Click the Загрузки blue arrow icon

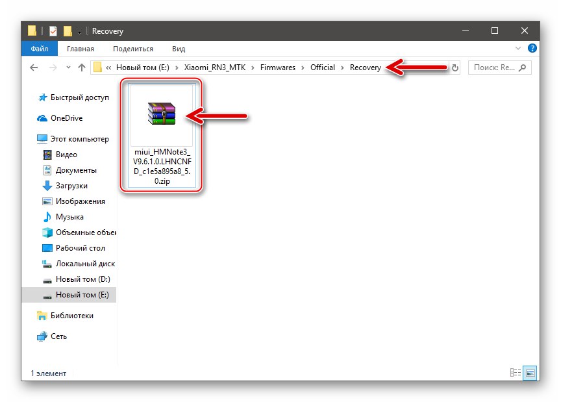47,186
